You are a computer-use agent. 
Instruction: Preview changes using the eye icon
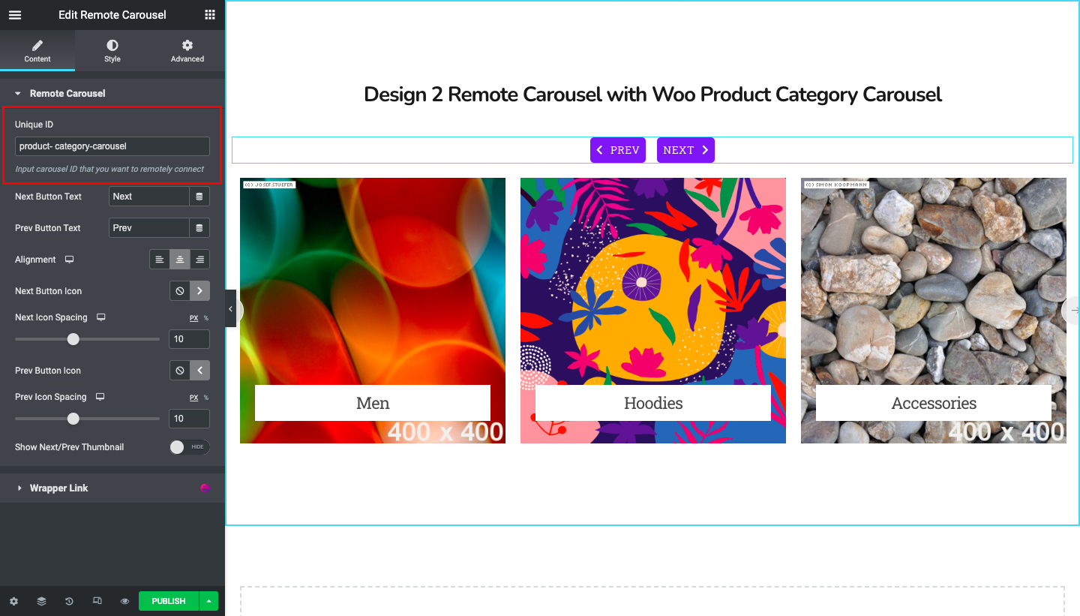(124, 600)
